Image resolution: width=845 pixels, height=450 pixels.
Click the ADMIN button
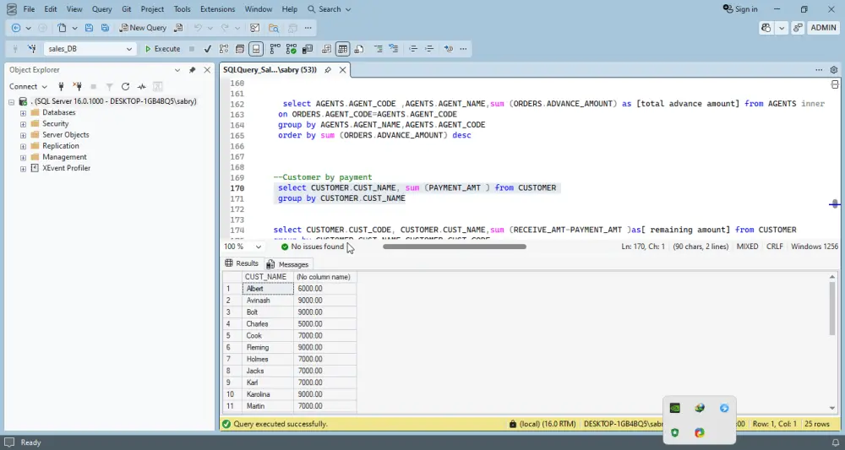click(823, 28)
